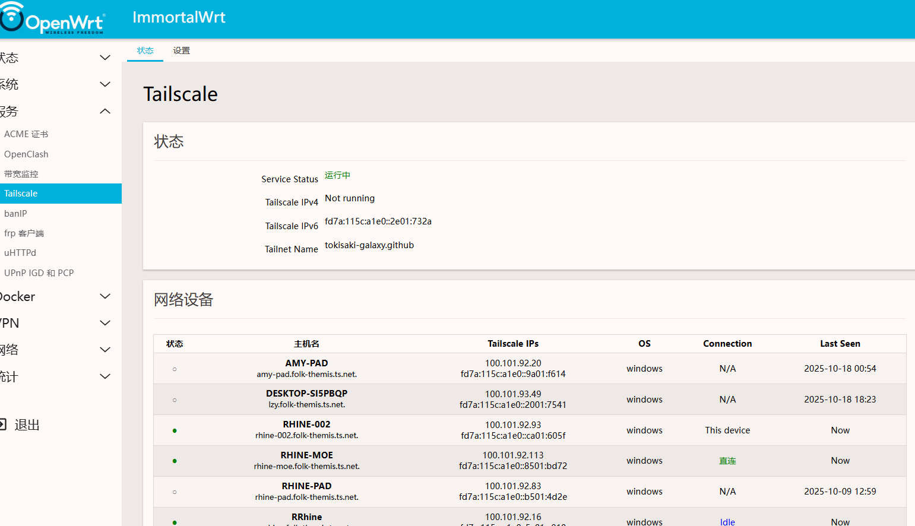This screenshot has width=915, height=526.
Task: Click the RHINE-PAD hostname
Action: 306,486
